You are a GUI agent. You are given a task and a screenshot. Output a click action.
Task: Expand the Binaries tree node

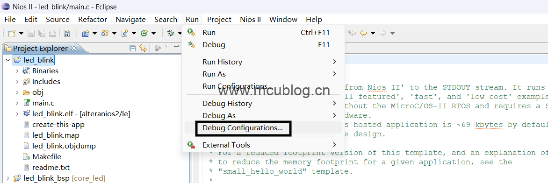coord(16,71)
